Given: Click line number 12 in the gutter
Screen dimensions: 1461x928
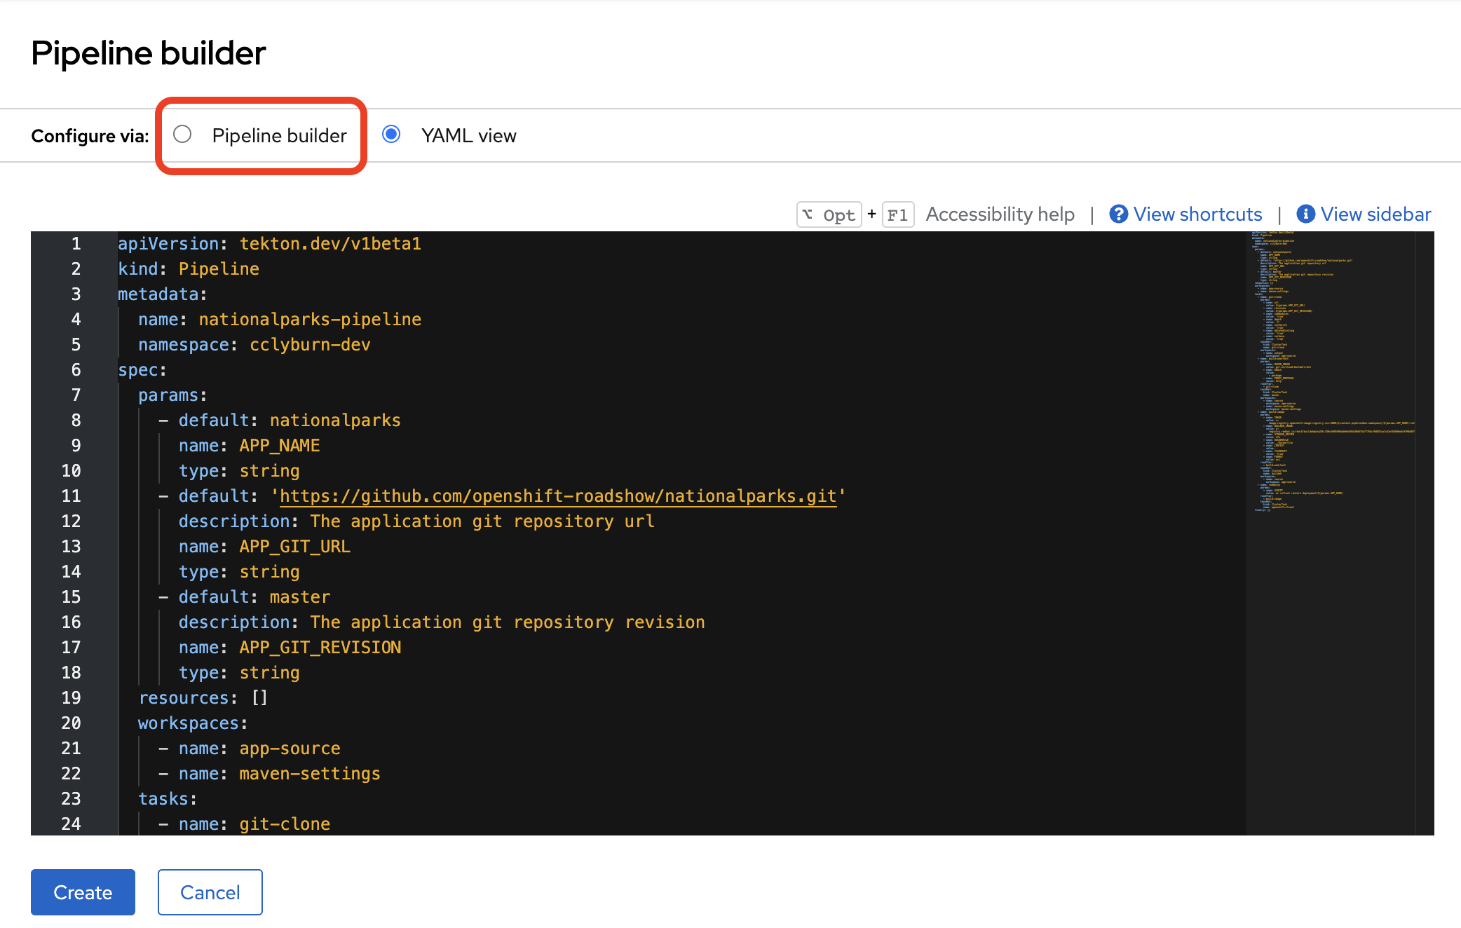Looking at the screenshot, I should point(71,521).
